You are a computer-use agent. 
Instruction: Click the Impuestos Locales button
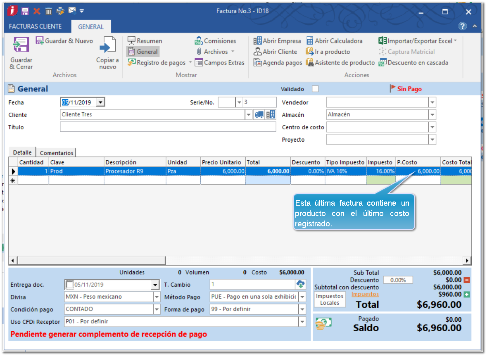pyautogui.click(x=330, y=299)
